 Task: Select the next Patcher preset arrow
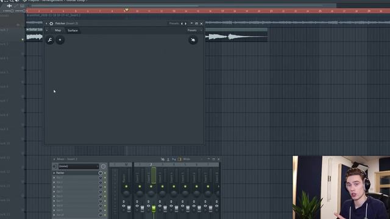coord(185,24)
